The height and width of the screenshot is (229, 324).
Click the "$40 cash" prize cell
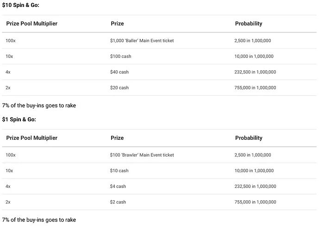(x=119, y=72)
